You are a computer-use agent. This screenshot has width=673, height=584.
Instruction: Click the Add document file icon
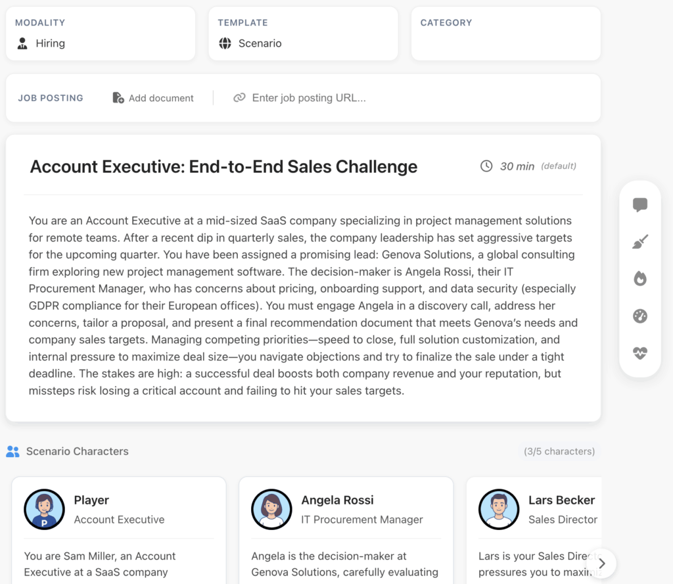tap(118, 98)
